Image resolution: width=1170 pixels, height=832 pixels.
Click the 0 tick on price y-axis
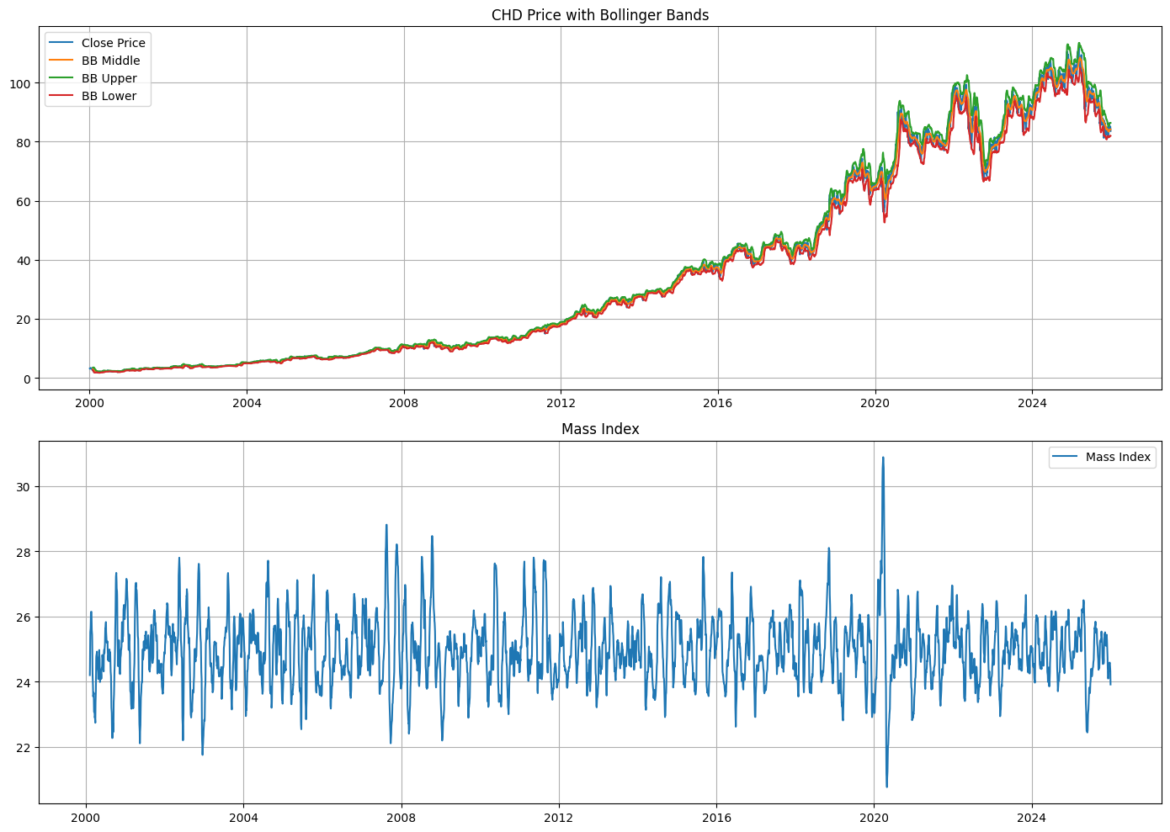[28, 379]
